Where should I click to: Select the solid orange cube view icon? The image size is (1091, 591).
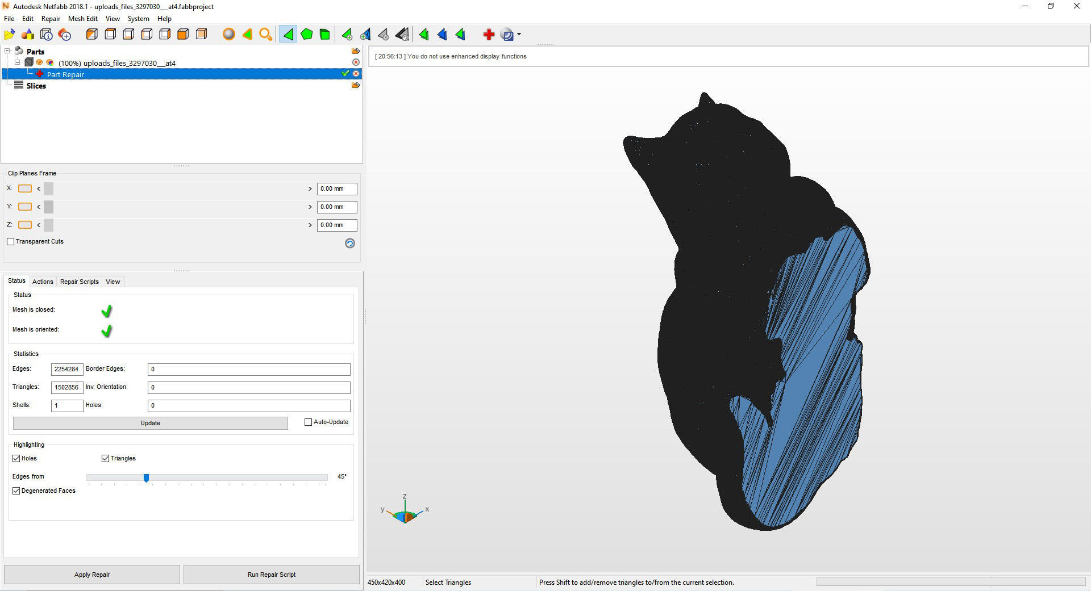(183, 35)
